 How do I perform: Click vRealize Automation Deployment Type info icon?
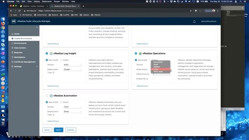(53, 115)
